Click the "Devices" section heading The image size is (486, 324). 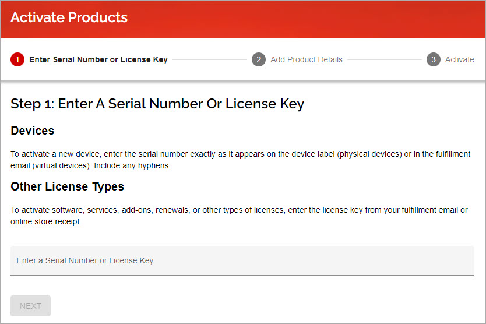(33, 131)
